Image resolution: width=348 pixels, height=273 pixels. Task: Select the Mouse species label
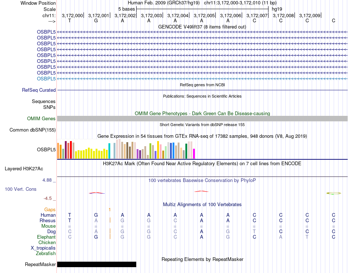(x=48, y=226)
